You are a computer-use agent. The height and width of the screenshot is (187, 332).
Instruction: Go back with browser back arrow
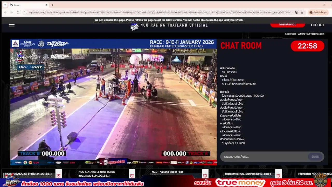tap(5, 12)
